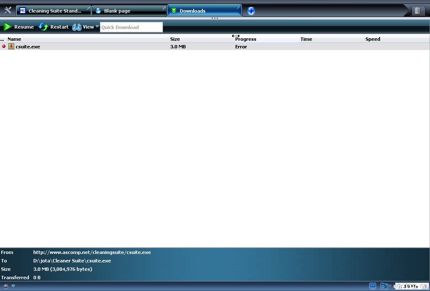Click the Transferred 0 B value

tap(37, 278)
